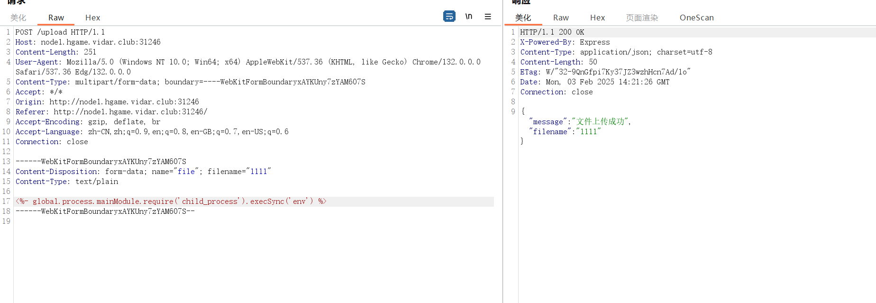This screenshot has height=303, width=876.
Task: Click the "filename":"1111" JSON line
Action: point(565,132)
